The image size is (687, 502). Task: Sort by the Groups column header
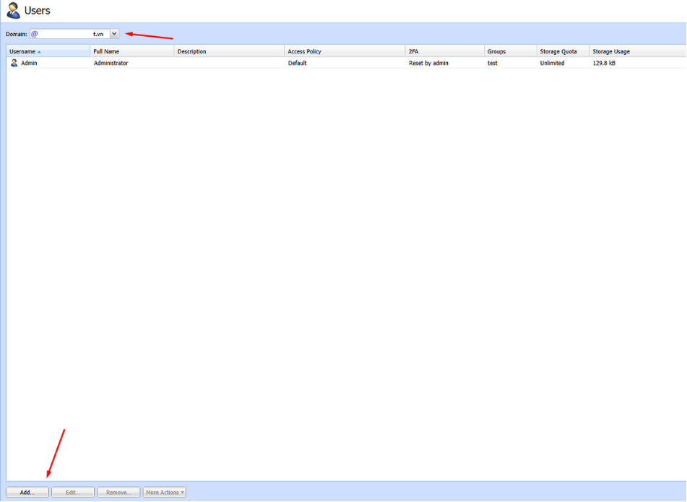click(511, 51)
